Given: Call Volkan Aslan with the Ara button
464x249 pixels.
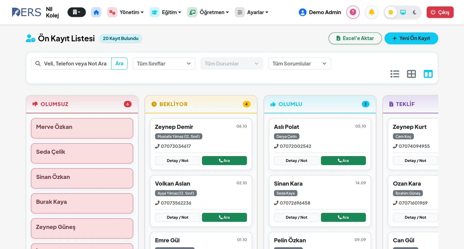Looking at the screenshot, I should (224, 217).
